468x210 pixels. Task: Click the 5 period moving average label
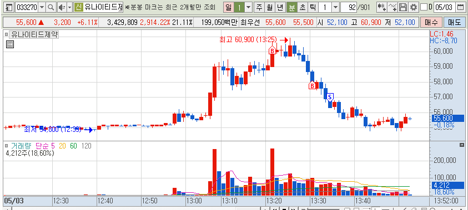pos(53,146)
